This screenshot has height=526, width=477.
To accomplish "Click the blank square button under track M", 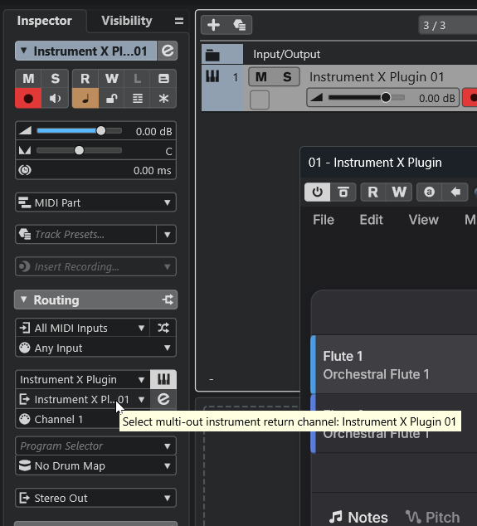I will pos(260,100).
